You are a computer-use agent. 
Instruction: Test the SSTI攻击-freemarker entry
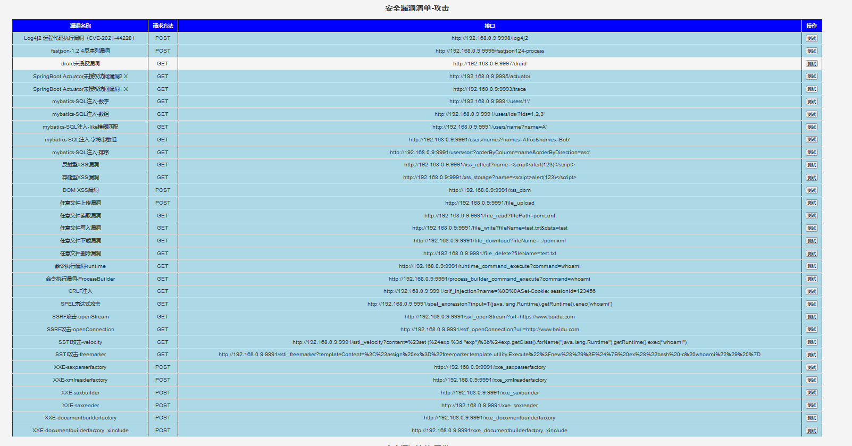point(812,355)
